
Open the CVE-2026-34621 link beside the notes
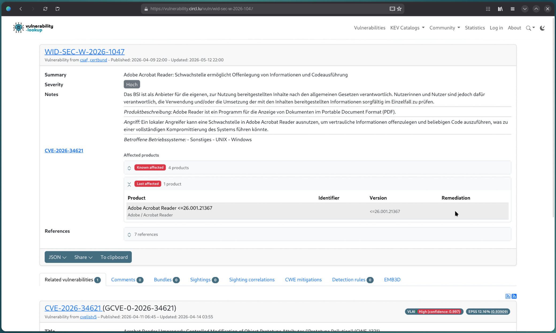[x=64, y=151]
